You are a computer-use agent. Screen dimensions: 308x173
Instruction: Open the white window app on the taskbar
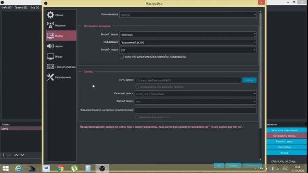click(46, 168)
